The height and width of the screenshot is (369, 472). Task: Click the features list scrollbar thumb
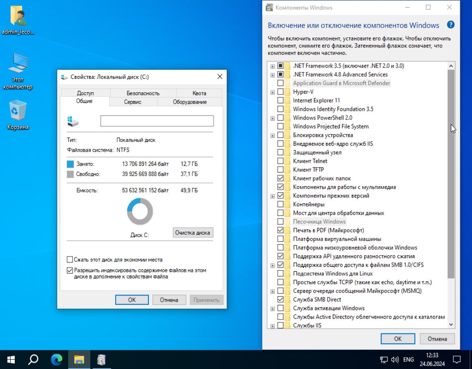click(x=451, y=173)
